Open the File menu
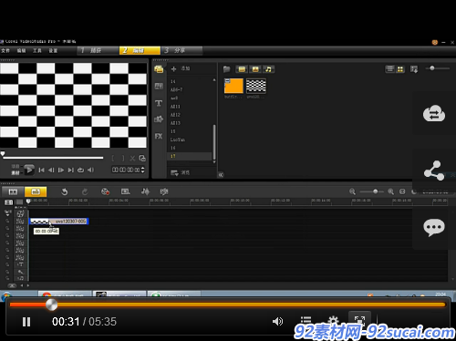Viewport: 456px width, 341px height. 5,50
